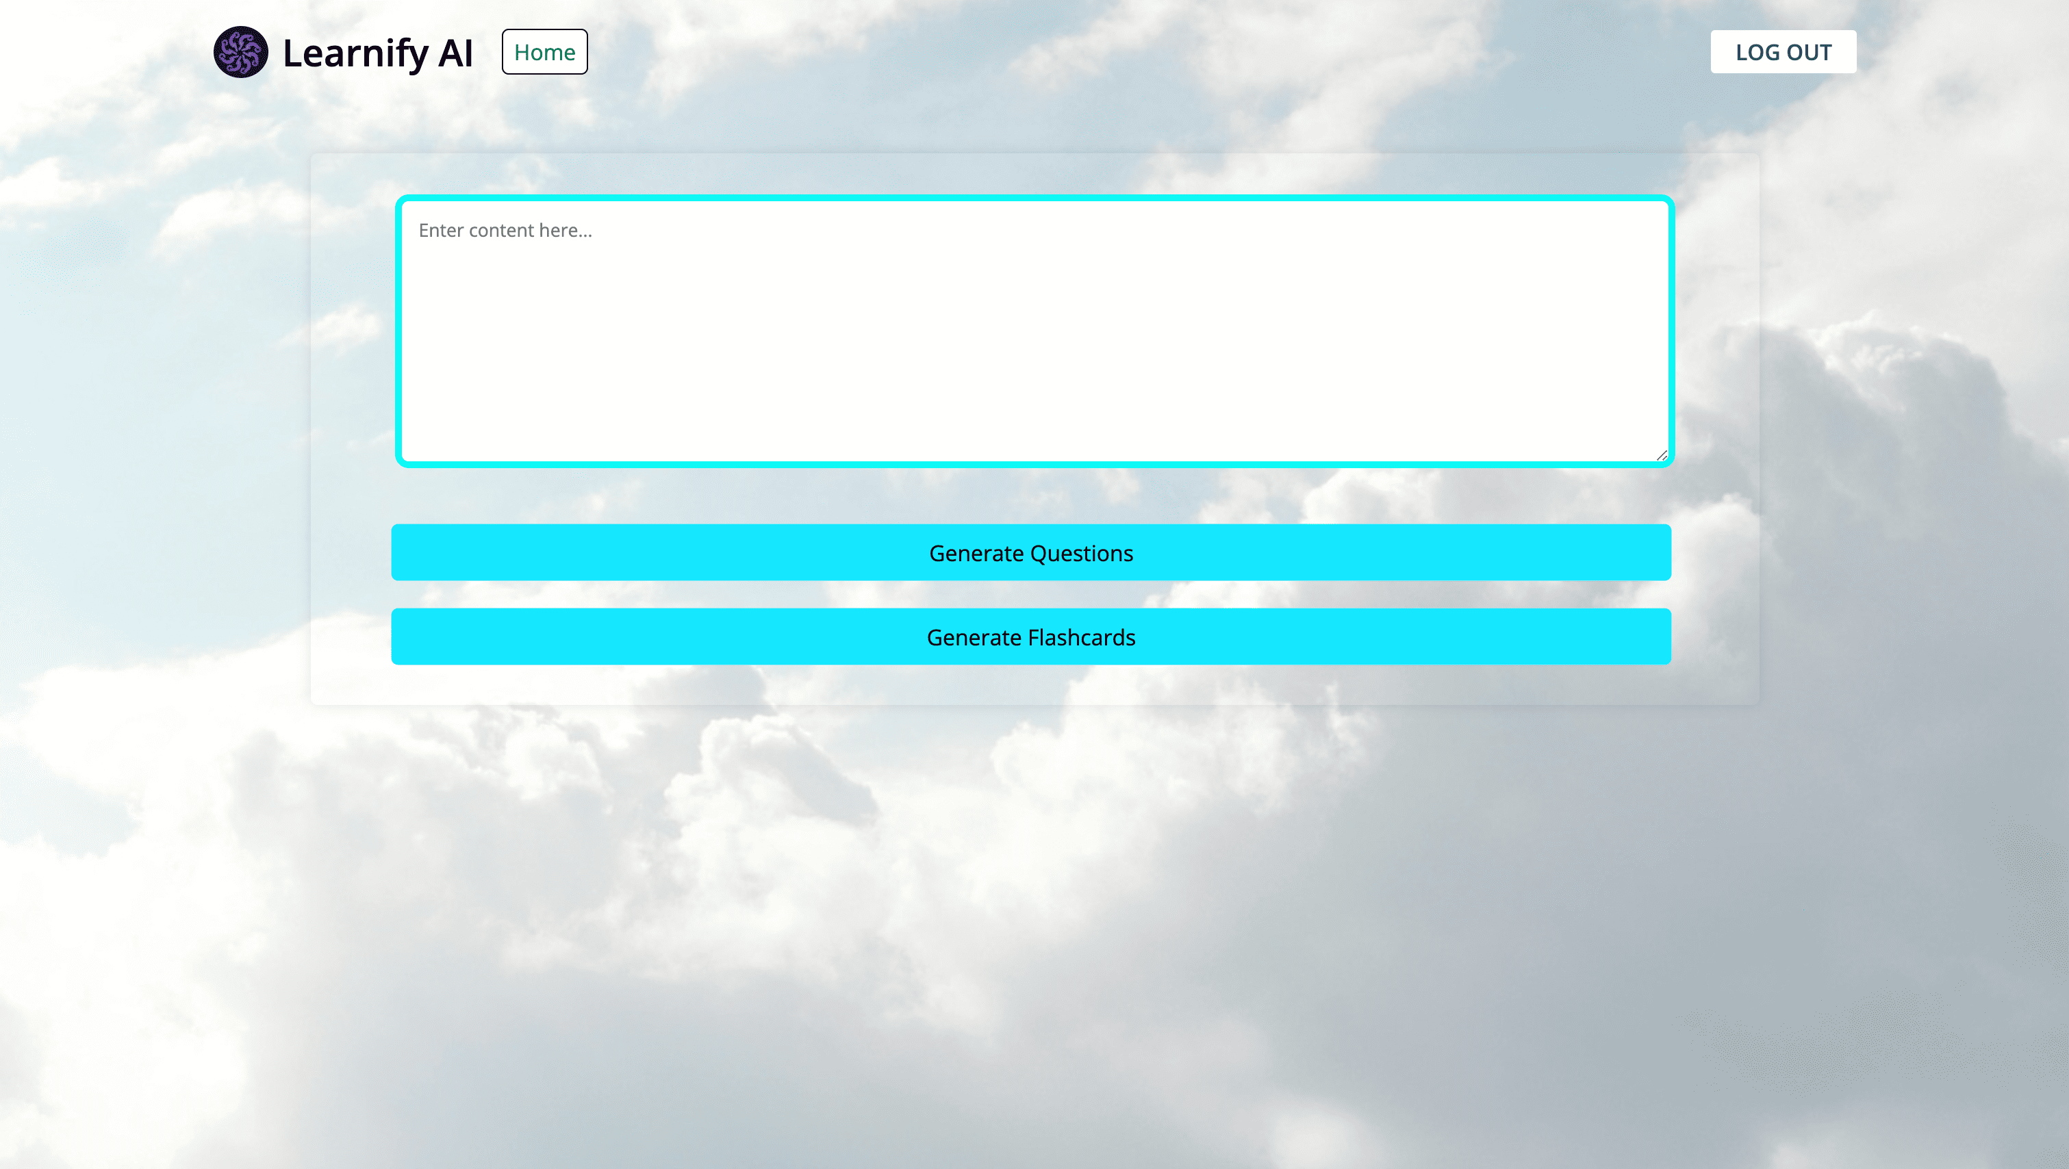The height and width of the screenshot is (1169, 2069).
Task: Create flashcards using the Generate Flashcards bar
Action: [1030, 637]
